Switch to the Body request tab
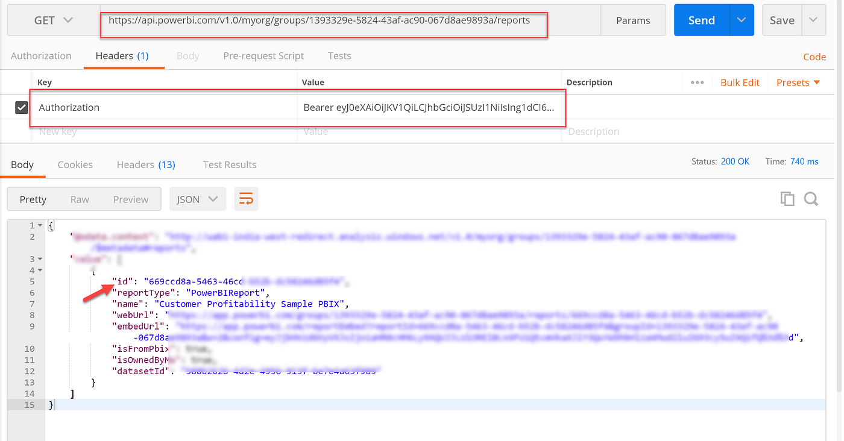Image resolution: width=844 pixels, height=441 pixels. 187,55
